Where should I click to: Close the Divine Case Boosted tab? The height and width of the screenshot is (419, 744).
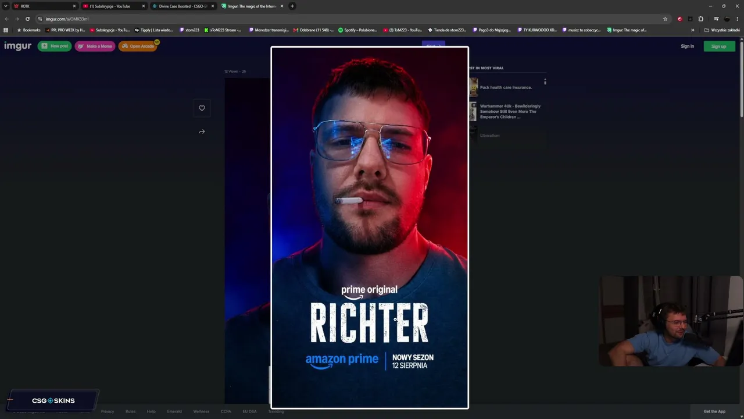click(213, 6)
